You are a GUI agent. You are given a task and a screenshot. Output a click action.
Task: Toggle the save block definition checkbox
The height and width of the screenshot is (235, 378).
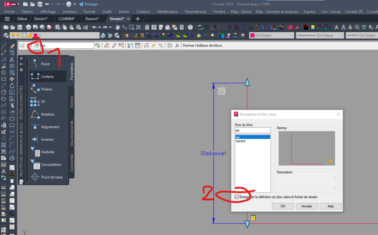237,197
